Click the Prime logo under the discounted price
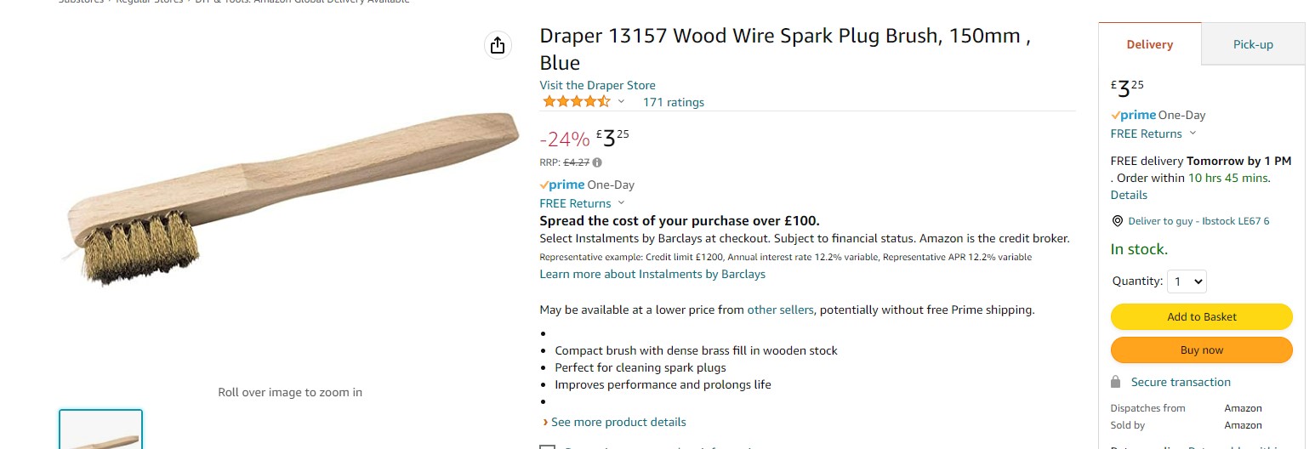 561,185
